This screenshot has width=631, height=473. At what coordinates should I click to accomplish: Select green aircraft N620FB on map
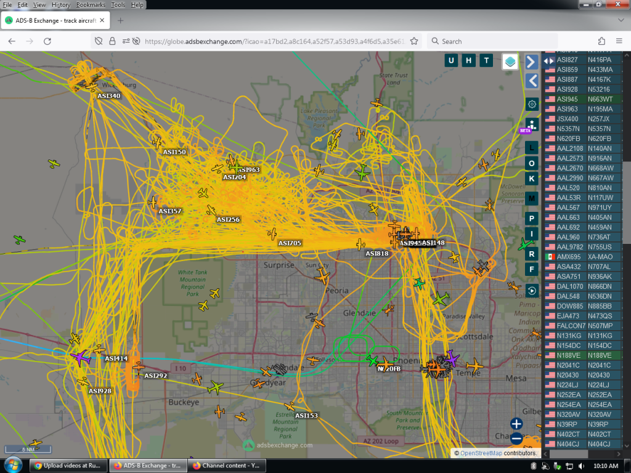(372, 360)
